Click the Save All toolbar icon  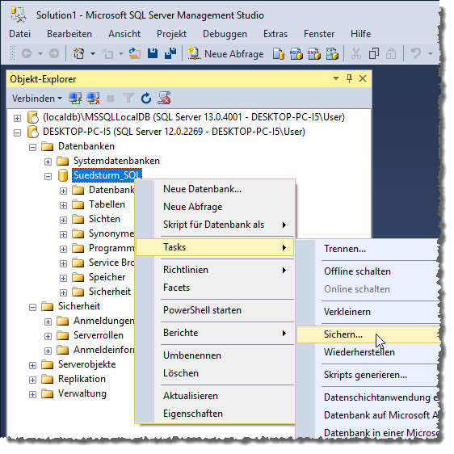tap(170, 53)
